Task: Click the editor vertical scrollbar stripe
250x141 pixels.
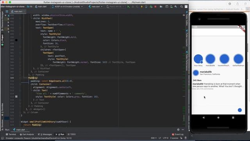Action: tap(184, 70)
